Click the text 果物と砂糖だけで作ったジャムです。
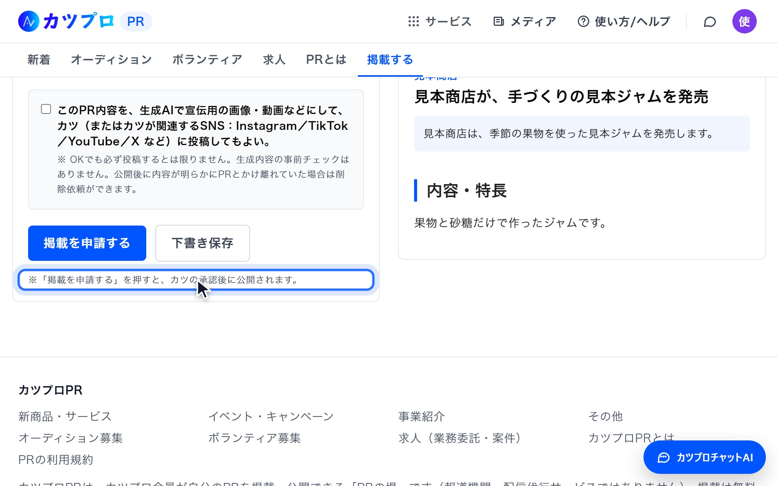Image resolution: width=778 pixels, height=486 pixels. [511, 222]
